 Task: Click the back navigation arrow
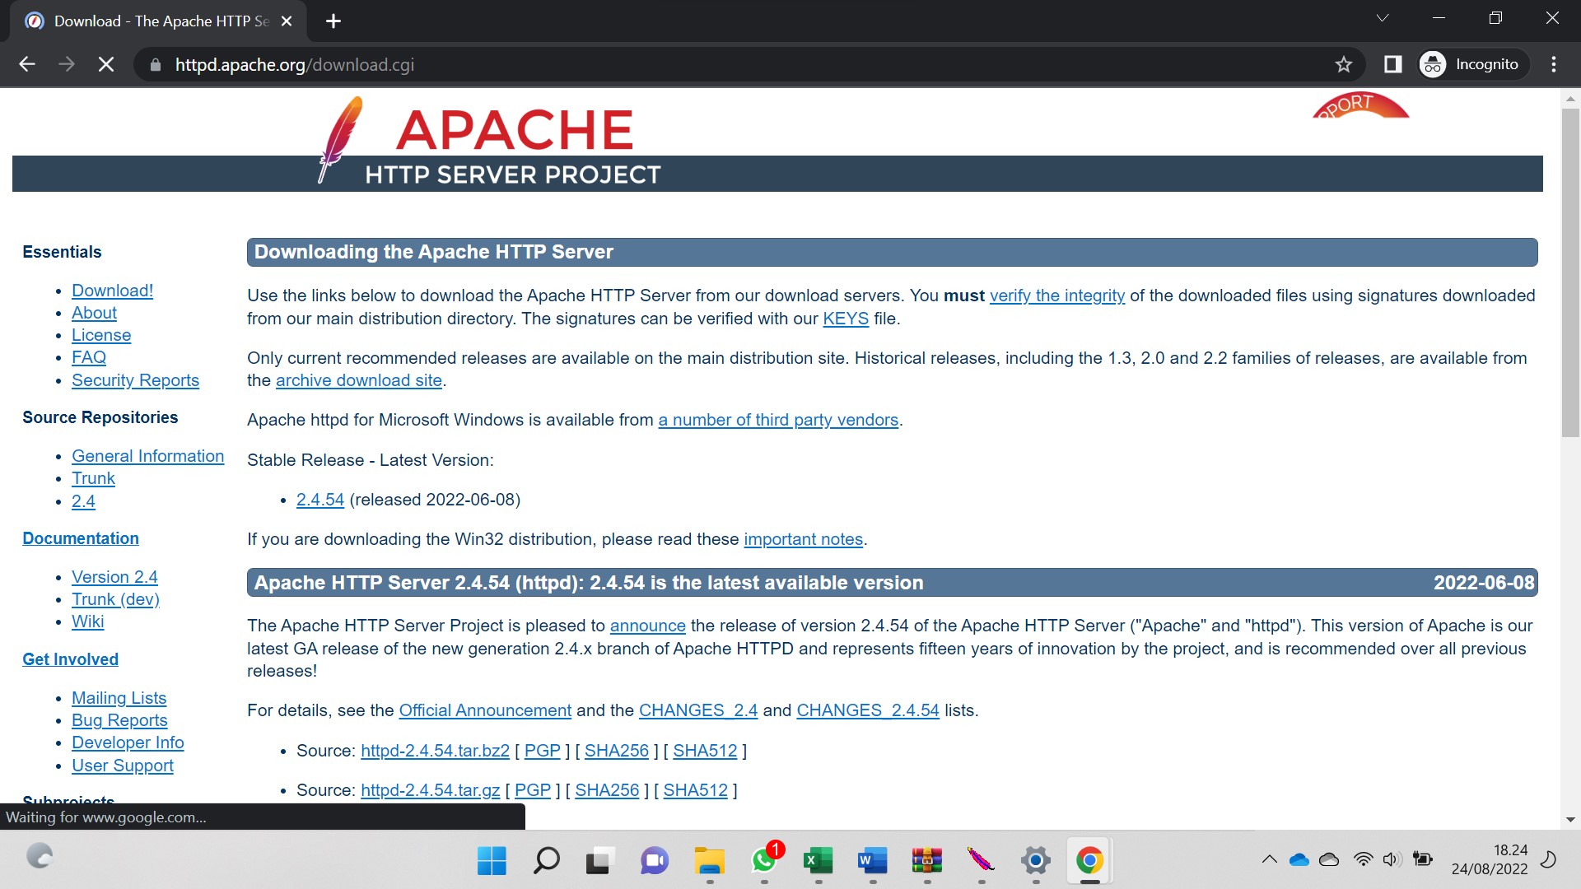click(x=27, y=64)
